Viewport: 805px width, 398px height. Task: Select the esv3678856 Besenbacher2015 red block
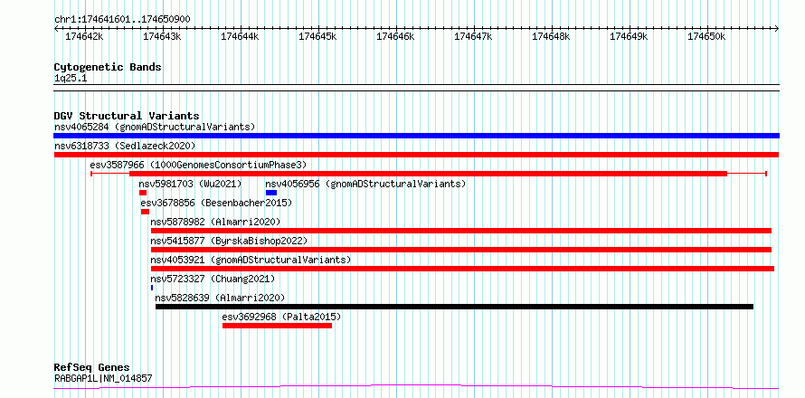(x=145, y=212)
